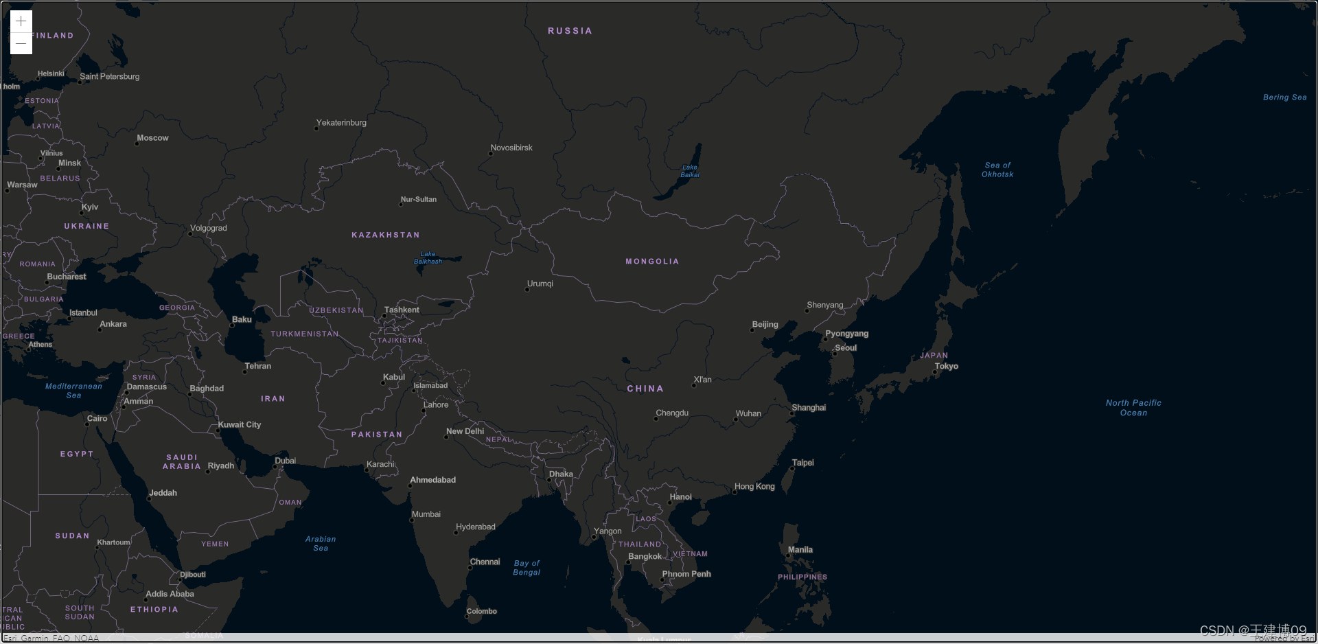The width and height of the screenshot is (1318, 644).
Task: Open the Powered by Esri attribution link
Action: point(1286,639)
